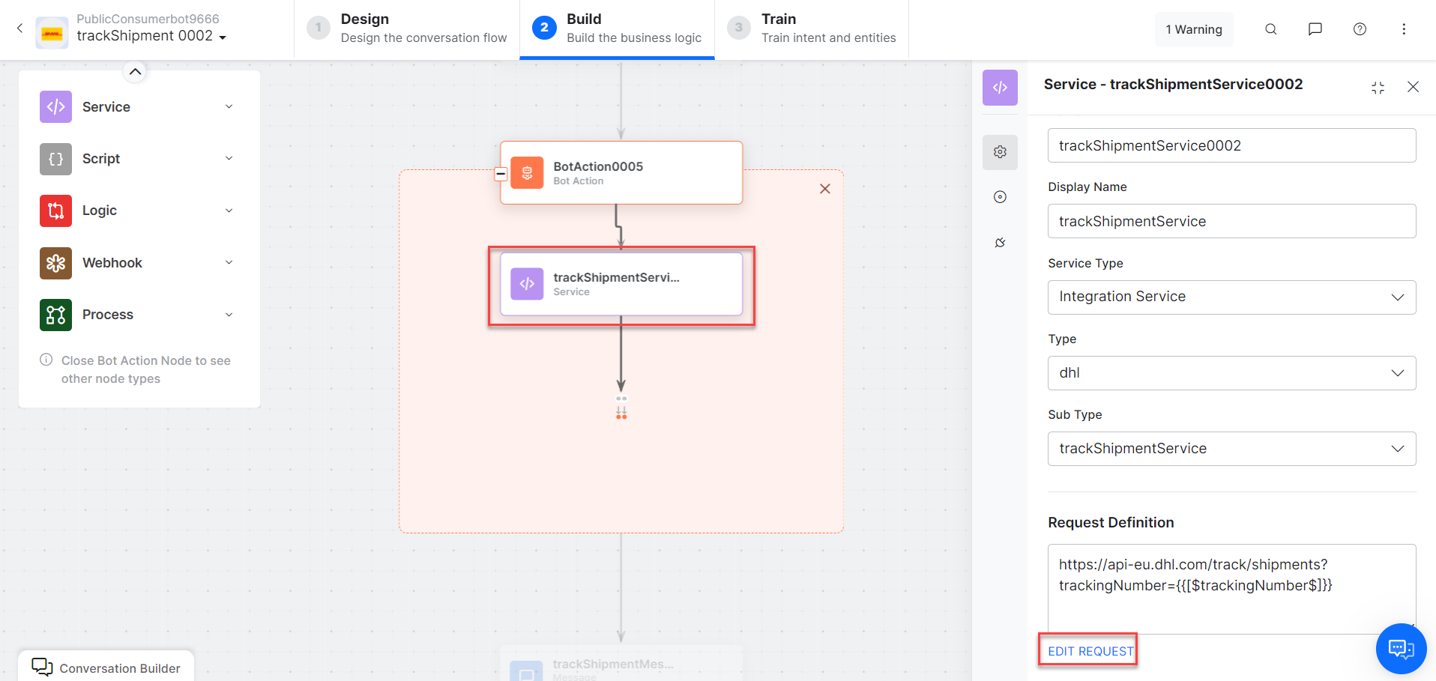Collapse the node palette with up chevron
Screen dimensions: 1436x681
coord(135,72)
